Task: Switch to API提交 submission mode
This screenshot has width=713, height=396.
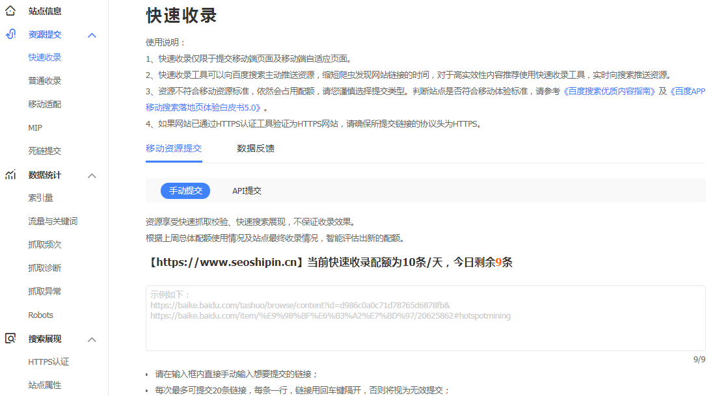Action: click(x=247, y=191)
